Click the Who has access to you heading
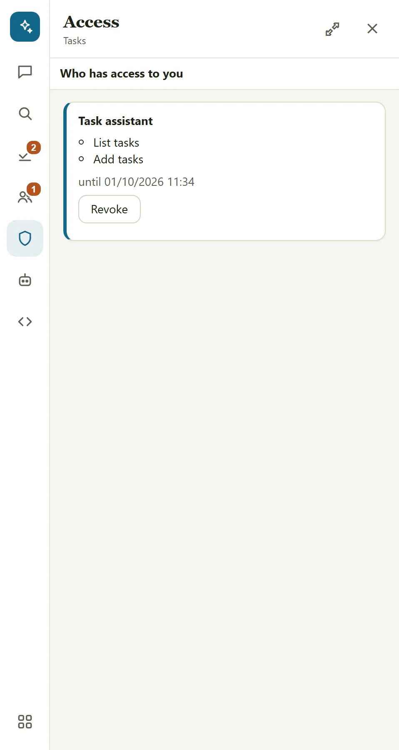 click(122, 74)
